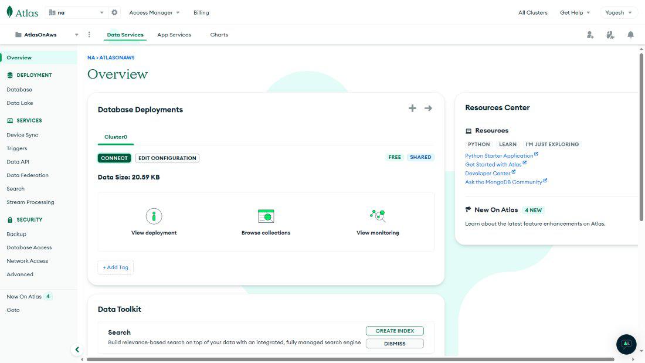Click the Browse collections icon
The height and width of the screenshot is (363, 645).
pos(266,216)
